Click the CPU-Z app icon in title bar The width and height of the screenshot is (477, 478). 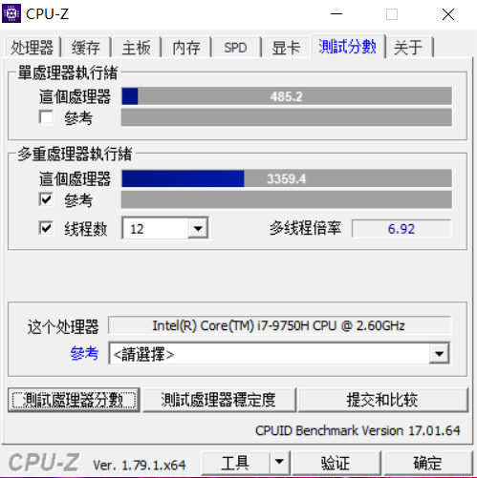(x=11, y=13)
